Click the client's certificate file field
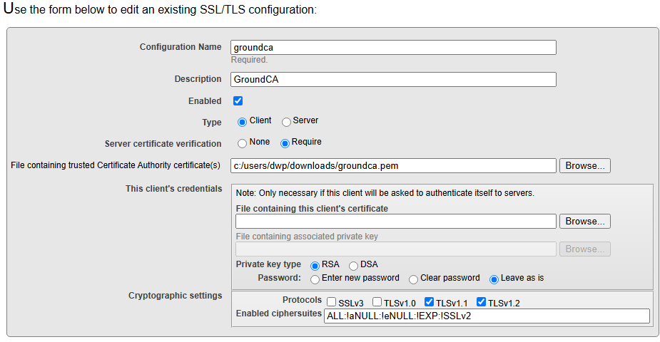This screenshot has height=342, width=660. (396, 222)
